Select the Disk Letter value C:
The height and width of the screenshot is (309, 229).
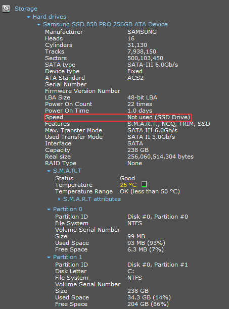coord(130,271)
